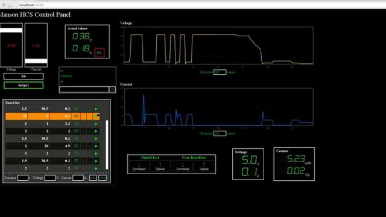Image resolution: width=386 pixels, height=217 pixels.
Task: Click the Duration input in Timed list
Action: tap(23, 178)
